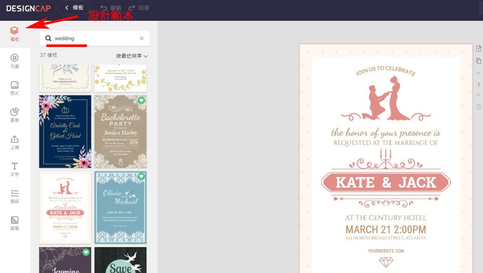The height and width of the screenshot is (273, 483).
Task: Delete the current page with trash icon
Action: point(479,107)
